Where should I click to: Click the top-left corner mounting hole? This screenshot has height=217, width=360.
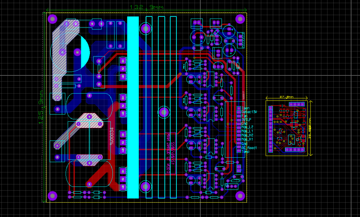(52, 19)
